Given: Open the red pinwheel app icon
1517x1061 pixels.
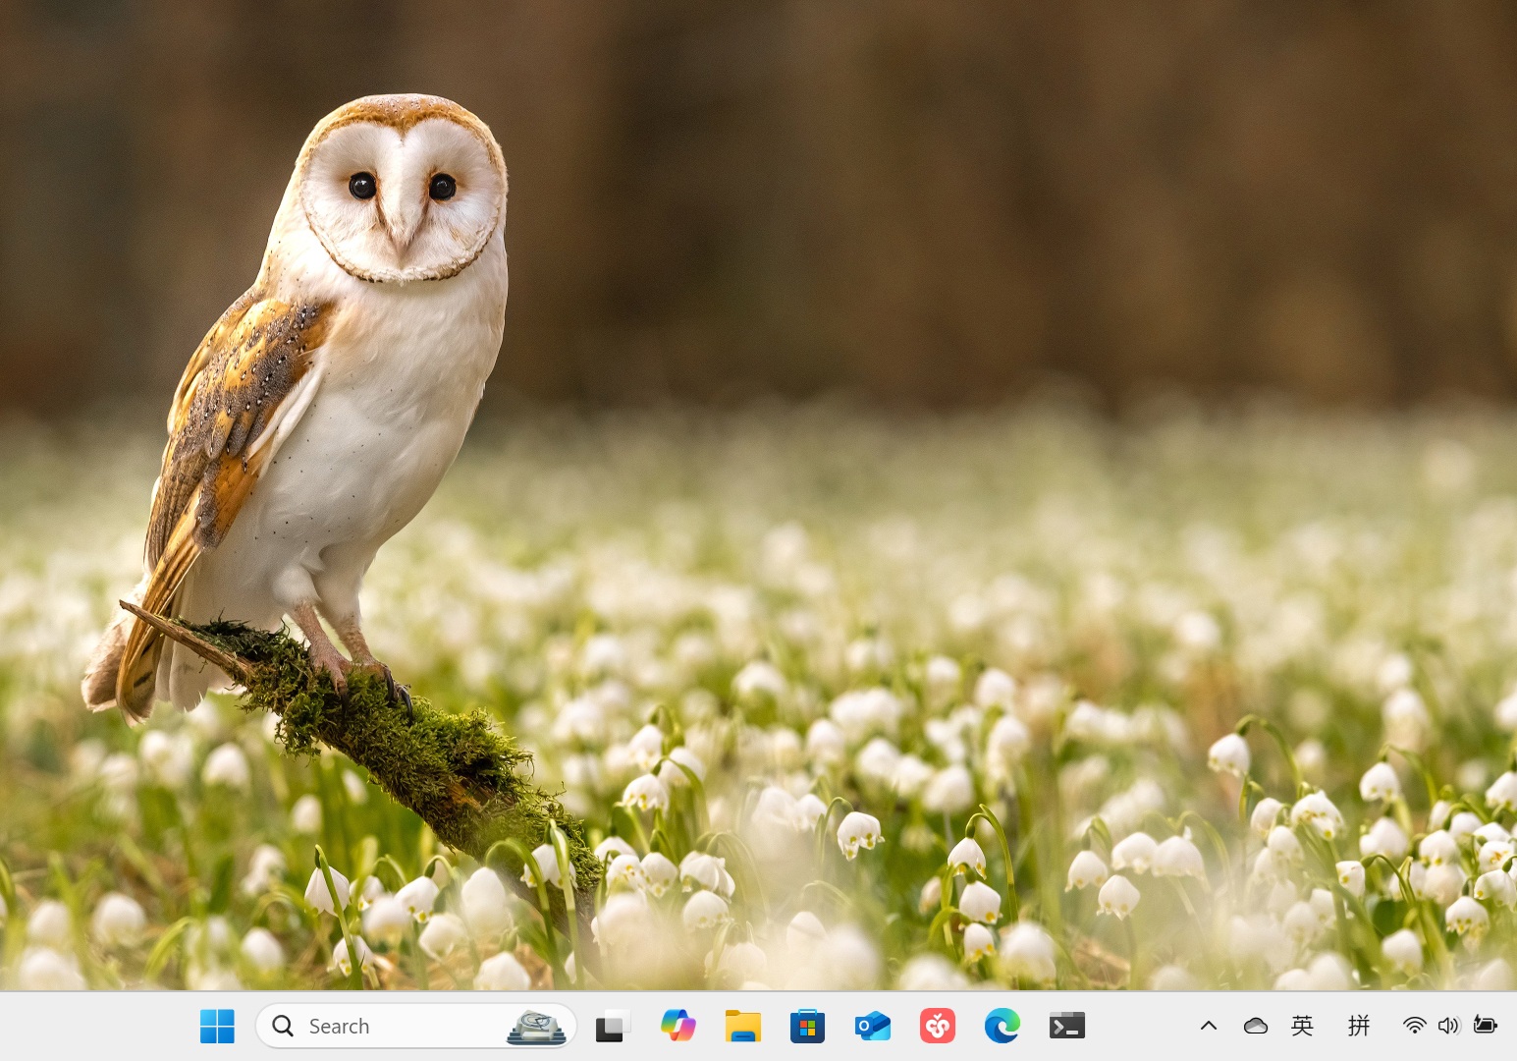Looking at the screenshot, I should point(937,1027).
